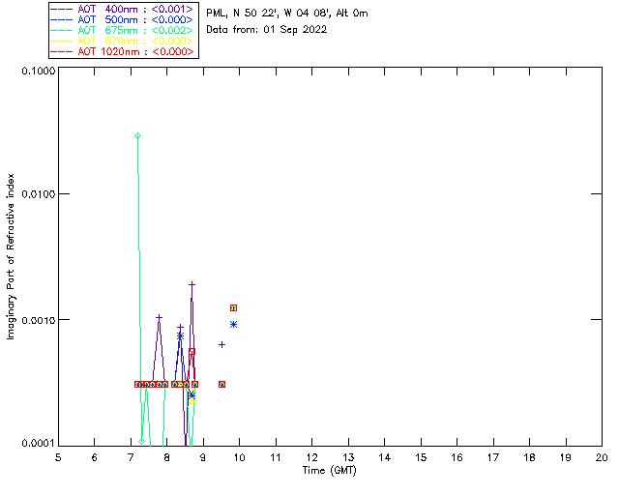Click the x-axis tick label 20
This screenshot has height=495, width=619.
point(602,457)
